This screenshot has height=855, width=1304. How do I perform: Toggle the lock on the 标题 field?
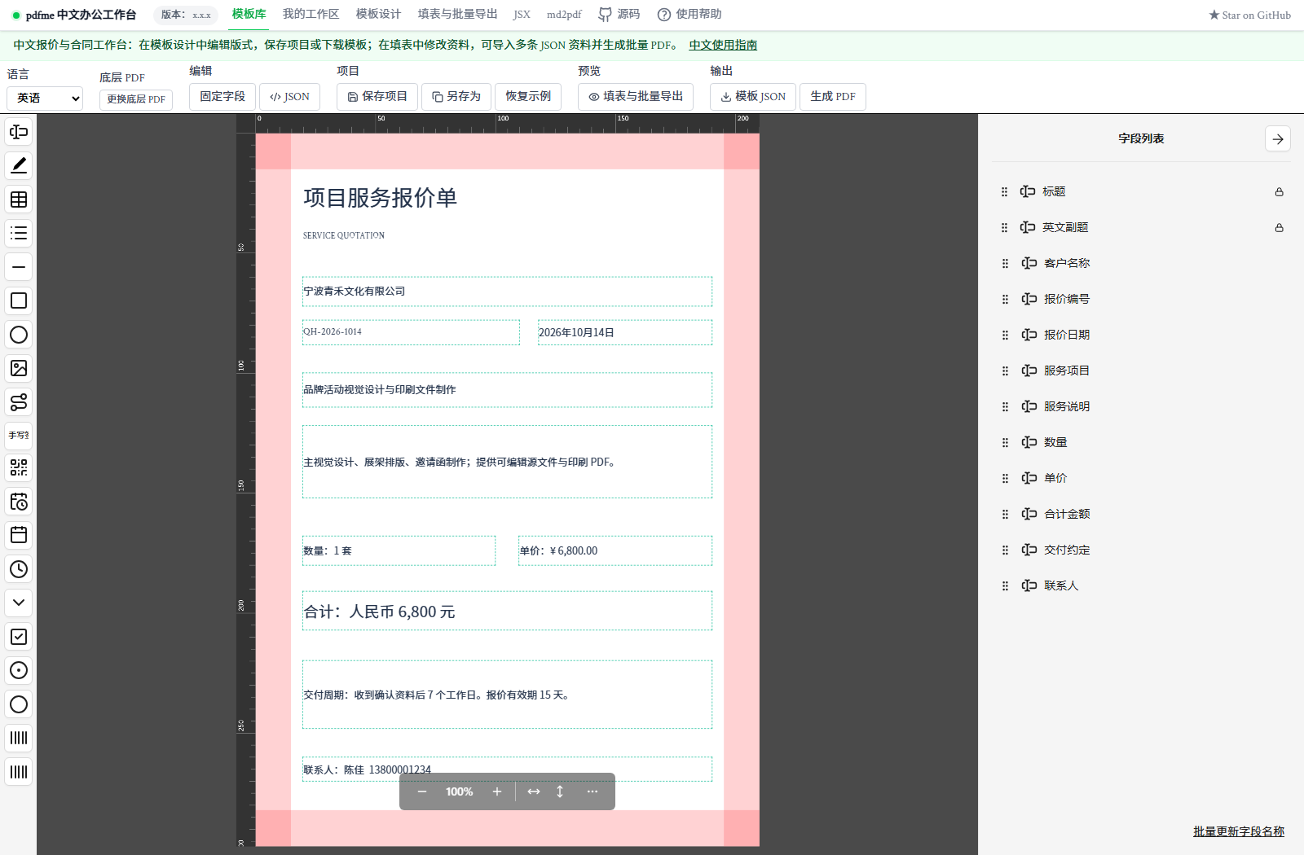pyautogui.click(x=1280, y=192)
